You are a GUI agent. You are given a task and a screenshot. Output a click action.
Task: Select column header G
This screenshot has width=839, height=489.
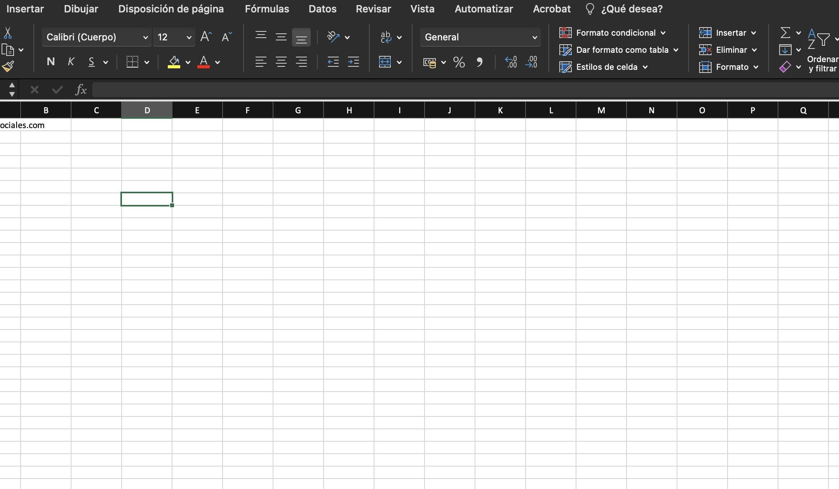pyautogui.click(x=298, y=110)
